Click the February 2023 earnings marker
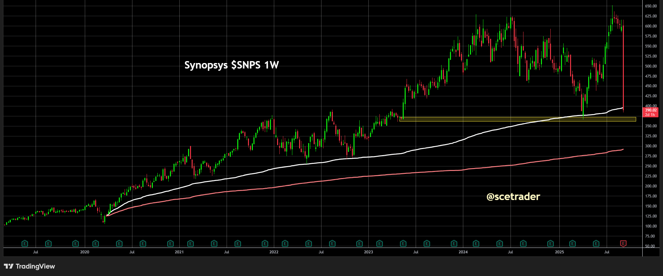This screenshot has width=663, height=276. tap(379, 243)
